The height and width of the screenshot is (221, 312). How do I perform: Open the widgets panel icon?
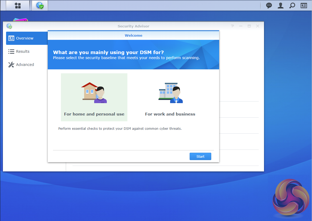[x=304, y=6]
